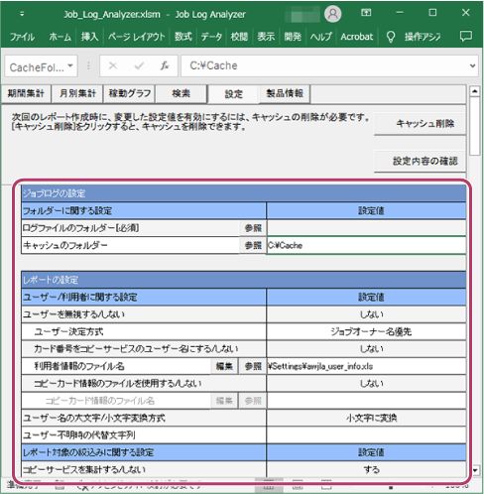Open the ホーム ribbon tab
484x494 pixels.
point(60,37)
